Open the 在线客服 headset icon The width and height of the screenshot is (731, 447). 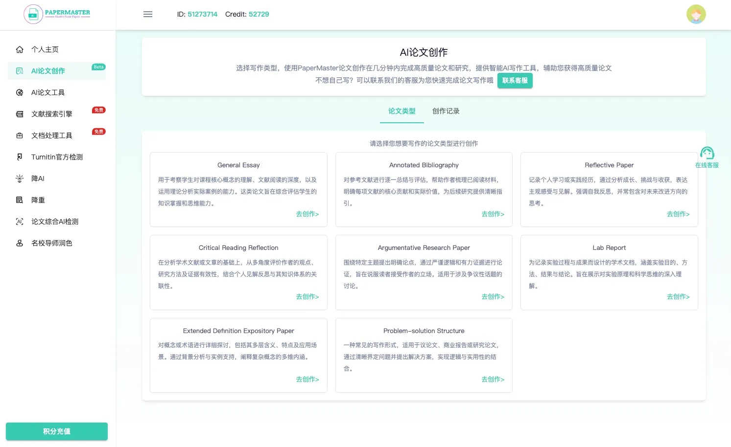pos(707,153)
